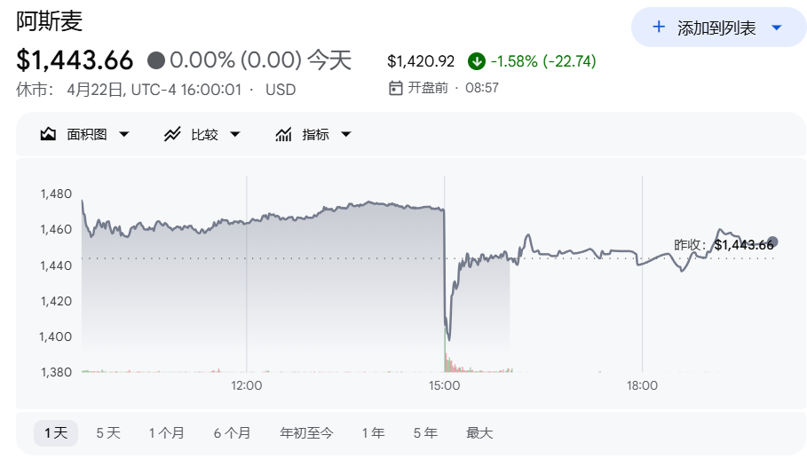Switch to the 5 天 range

pyautogui.click(x=108, y=433)
